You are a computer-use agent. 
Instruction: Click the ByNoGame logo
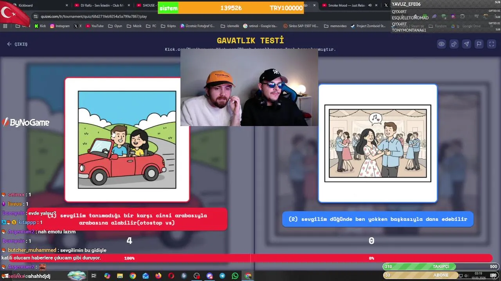pos(26,123)
